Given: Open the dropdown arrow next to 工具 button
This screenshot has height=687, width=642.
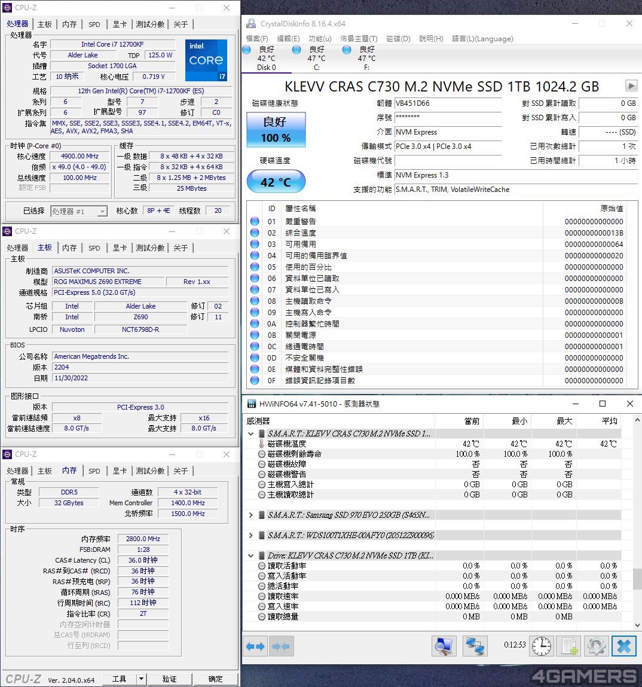Looking at the screenshot, I should [x=141, y=679].
